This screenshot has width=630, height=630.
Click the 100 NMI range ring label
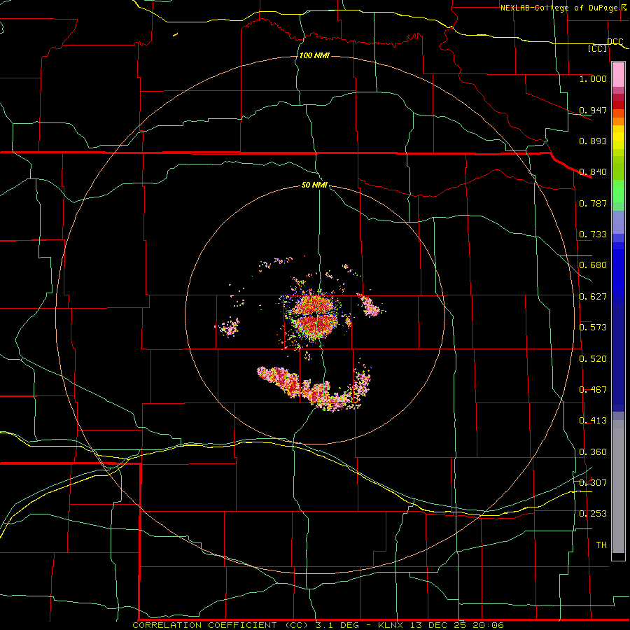coord(314,55)
